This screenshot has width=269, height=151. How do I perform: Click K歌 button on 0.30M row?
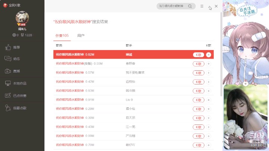(198, 118)
